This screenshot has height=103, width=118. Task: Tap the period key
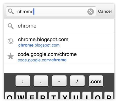coord(41,81)
